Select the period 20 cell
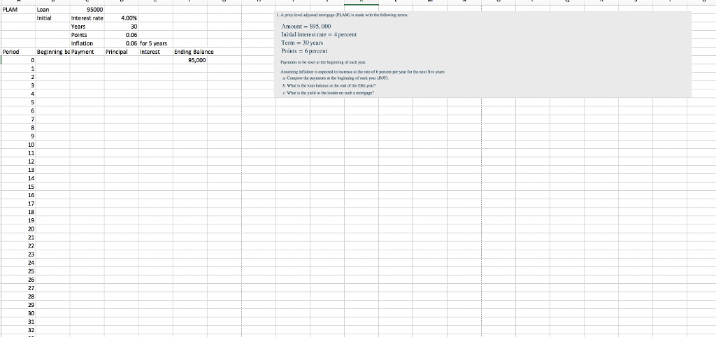The width and height of the screenshot is (716, 337). [18, 229]
